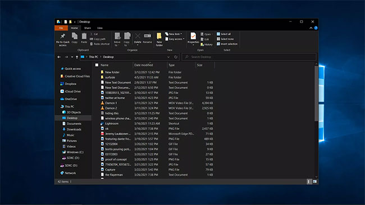This screenshot has height=205, width=365.
Task: Click the vertical scrollbar thumb
Action: [316, 94]
